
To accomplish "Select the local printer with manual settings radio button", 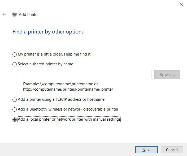I will pyautogui.click(x=15, y=120).
